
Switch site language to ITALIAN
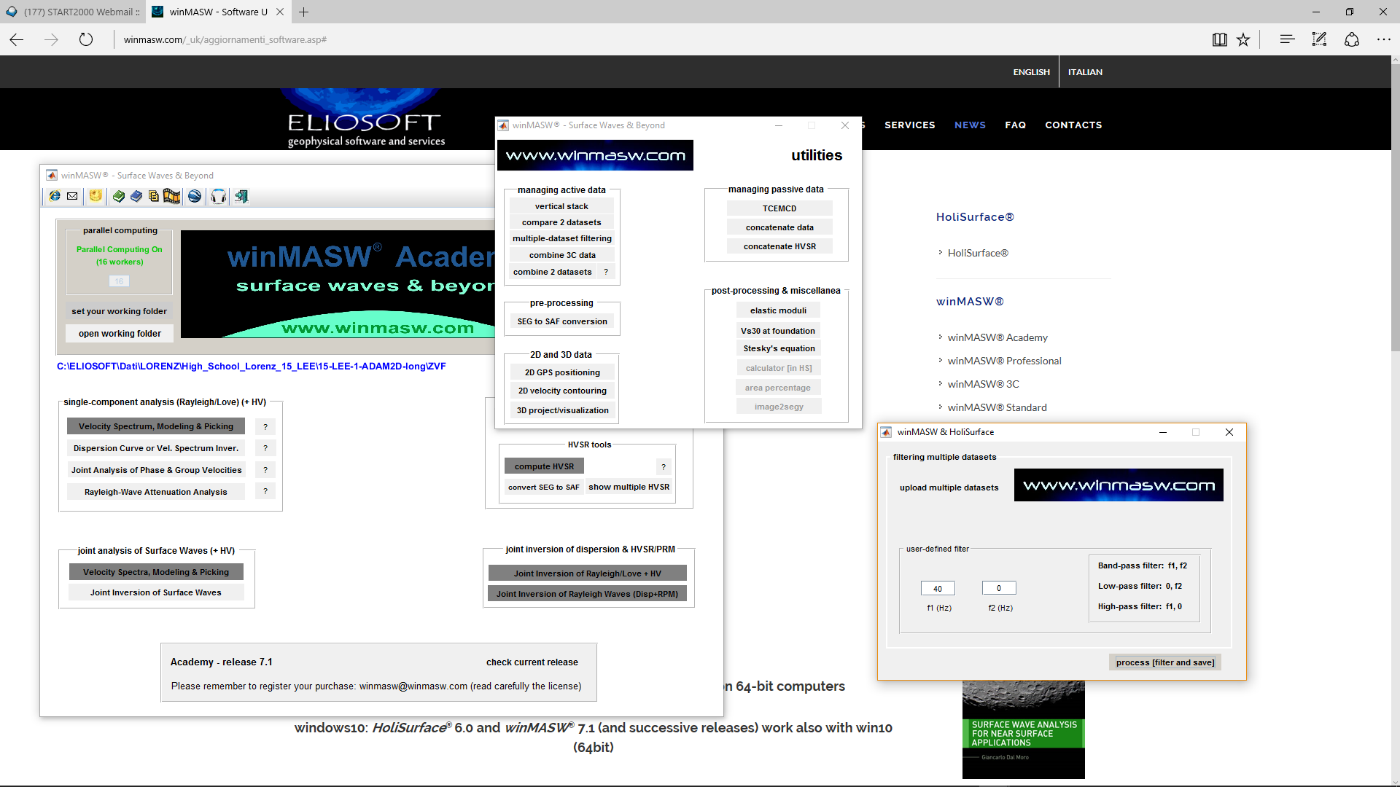[x=1085, y=72]
